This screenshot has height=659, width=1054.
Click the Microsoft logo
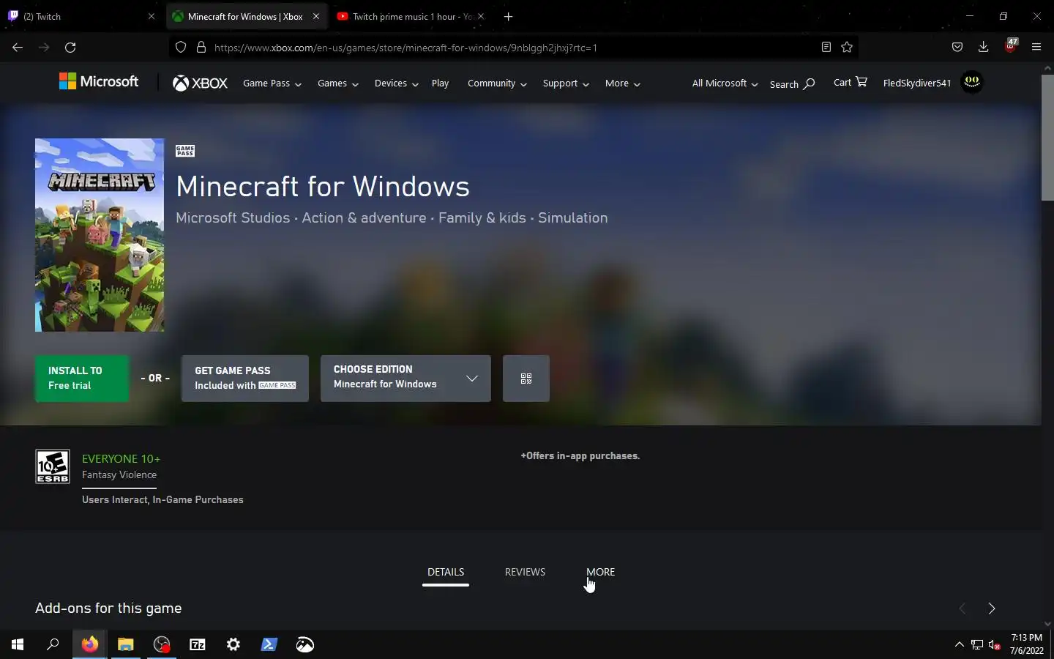click(99, 82)
